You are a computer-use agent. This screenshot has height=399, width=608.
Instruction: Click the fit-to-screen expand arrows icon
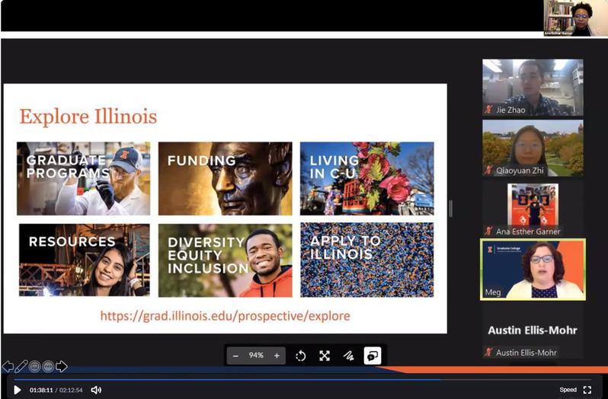coord(325,356)
